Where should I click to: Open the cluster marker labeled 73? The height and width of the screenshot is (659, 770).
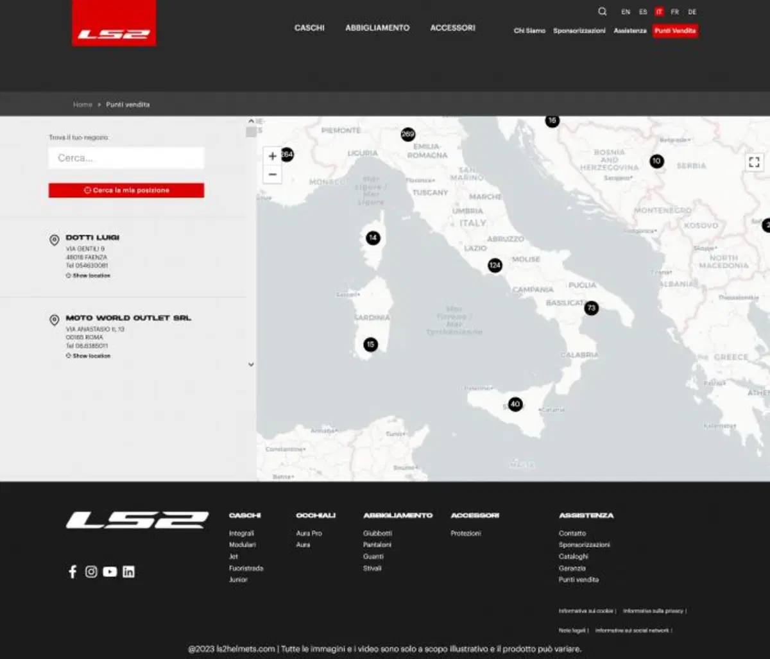(591, 308)
